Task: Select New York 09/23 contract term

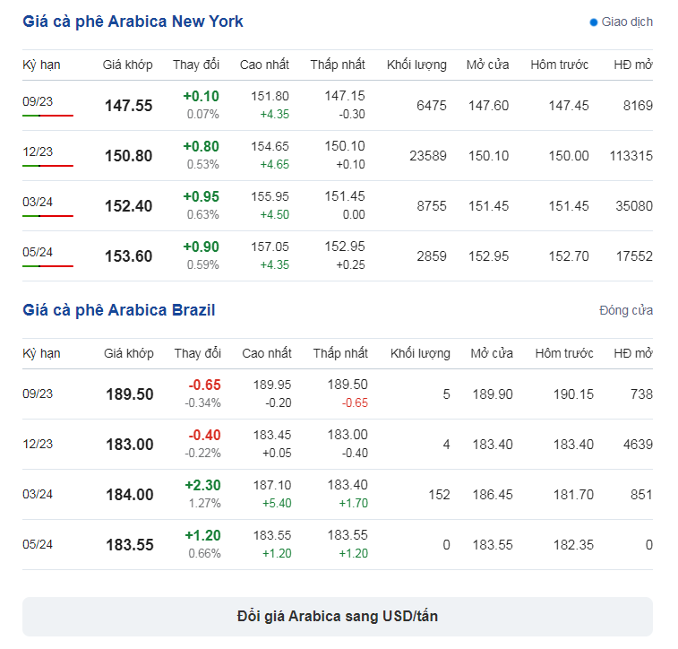Action: pyautogui.click(x=38, y=101)
